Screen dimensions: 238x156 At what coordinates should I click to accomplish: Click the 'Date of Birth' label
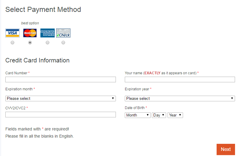[135, 108]
